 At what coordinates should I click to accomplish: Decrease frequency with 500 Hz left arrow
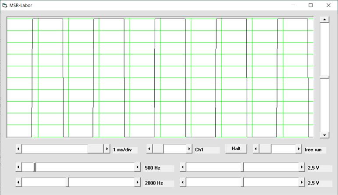pyautogui.click(x=18, y=167)
